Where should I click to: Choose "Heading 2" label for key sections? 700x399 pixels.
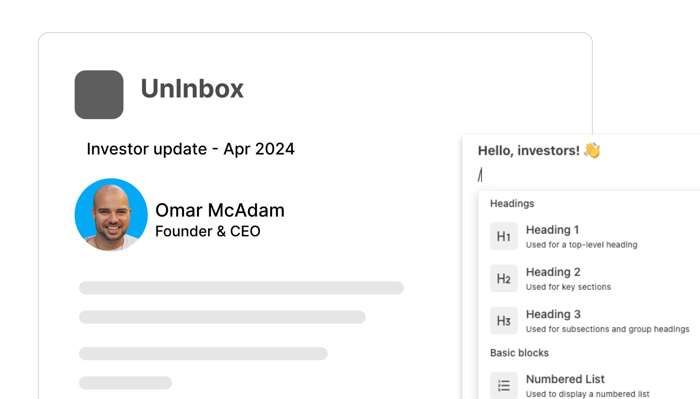tap(553, 272)
